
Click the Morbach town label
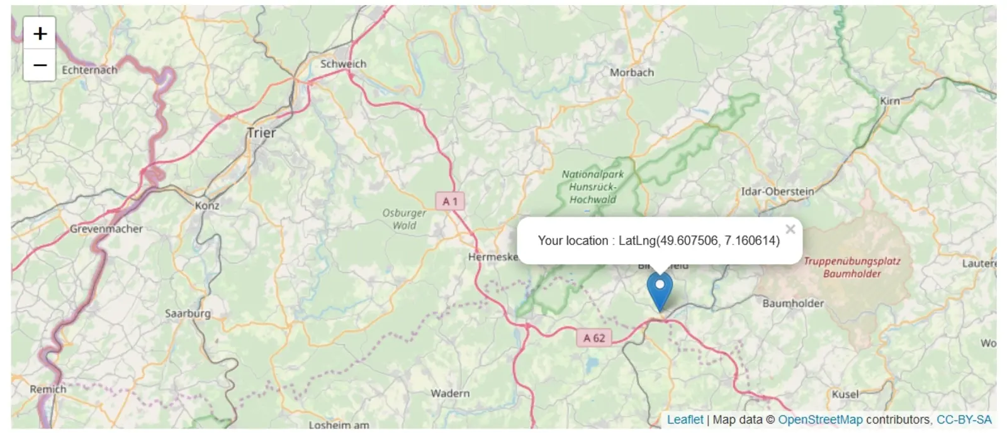632,72
